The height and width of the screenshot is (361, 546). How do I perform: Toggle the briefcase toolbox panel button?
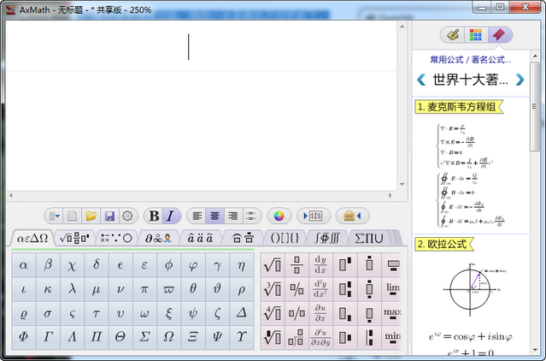point(352,216)
